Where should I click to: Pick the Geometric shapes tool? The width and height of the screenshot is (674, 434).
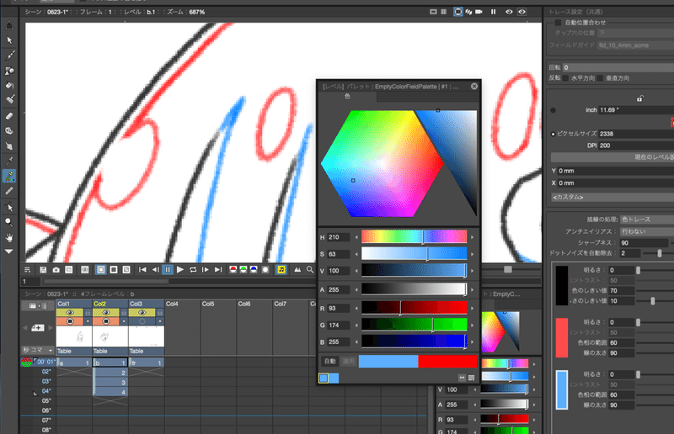[x=9, y=71]
